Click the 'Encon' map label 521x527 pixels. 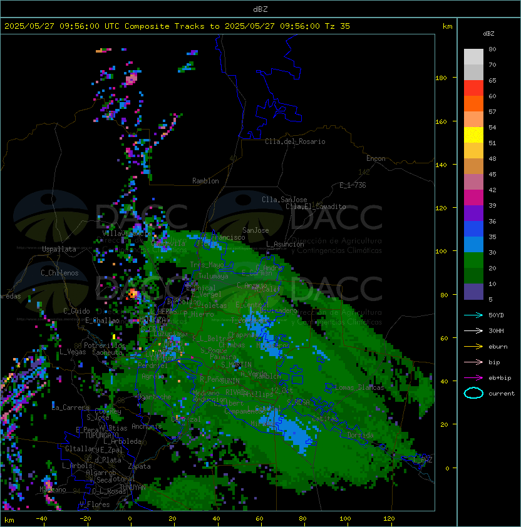pyautogui.click(x=376, y=158)
